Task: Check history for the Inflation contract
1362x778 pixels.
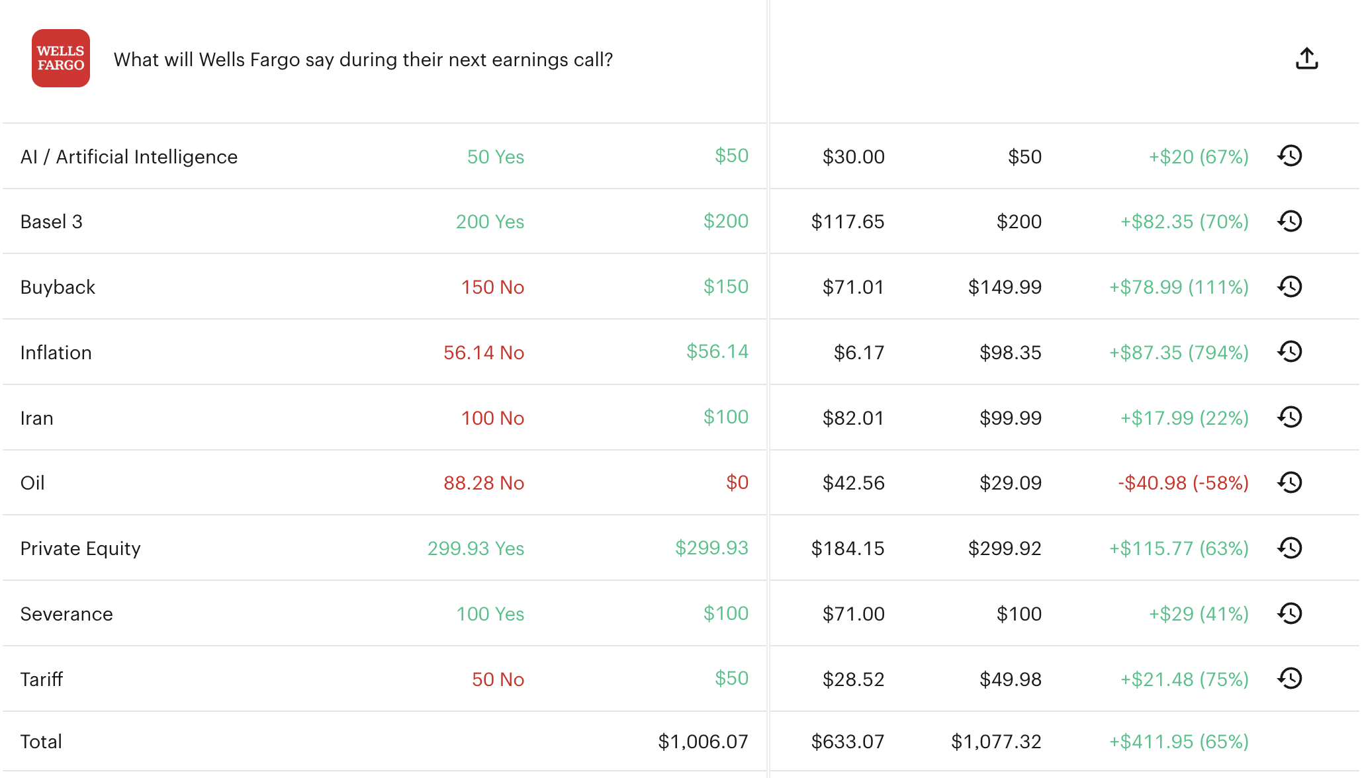Action: point(1289,352)
